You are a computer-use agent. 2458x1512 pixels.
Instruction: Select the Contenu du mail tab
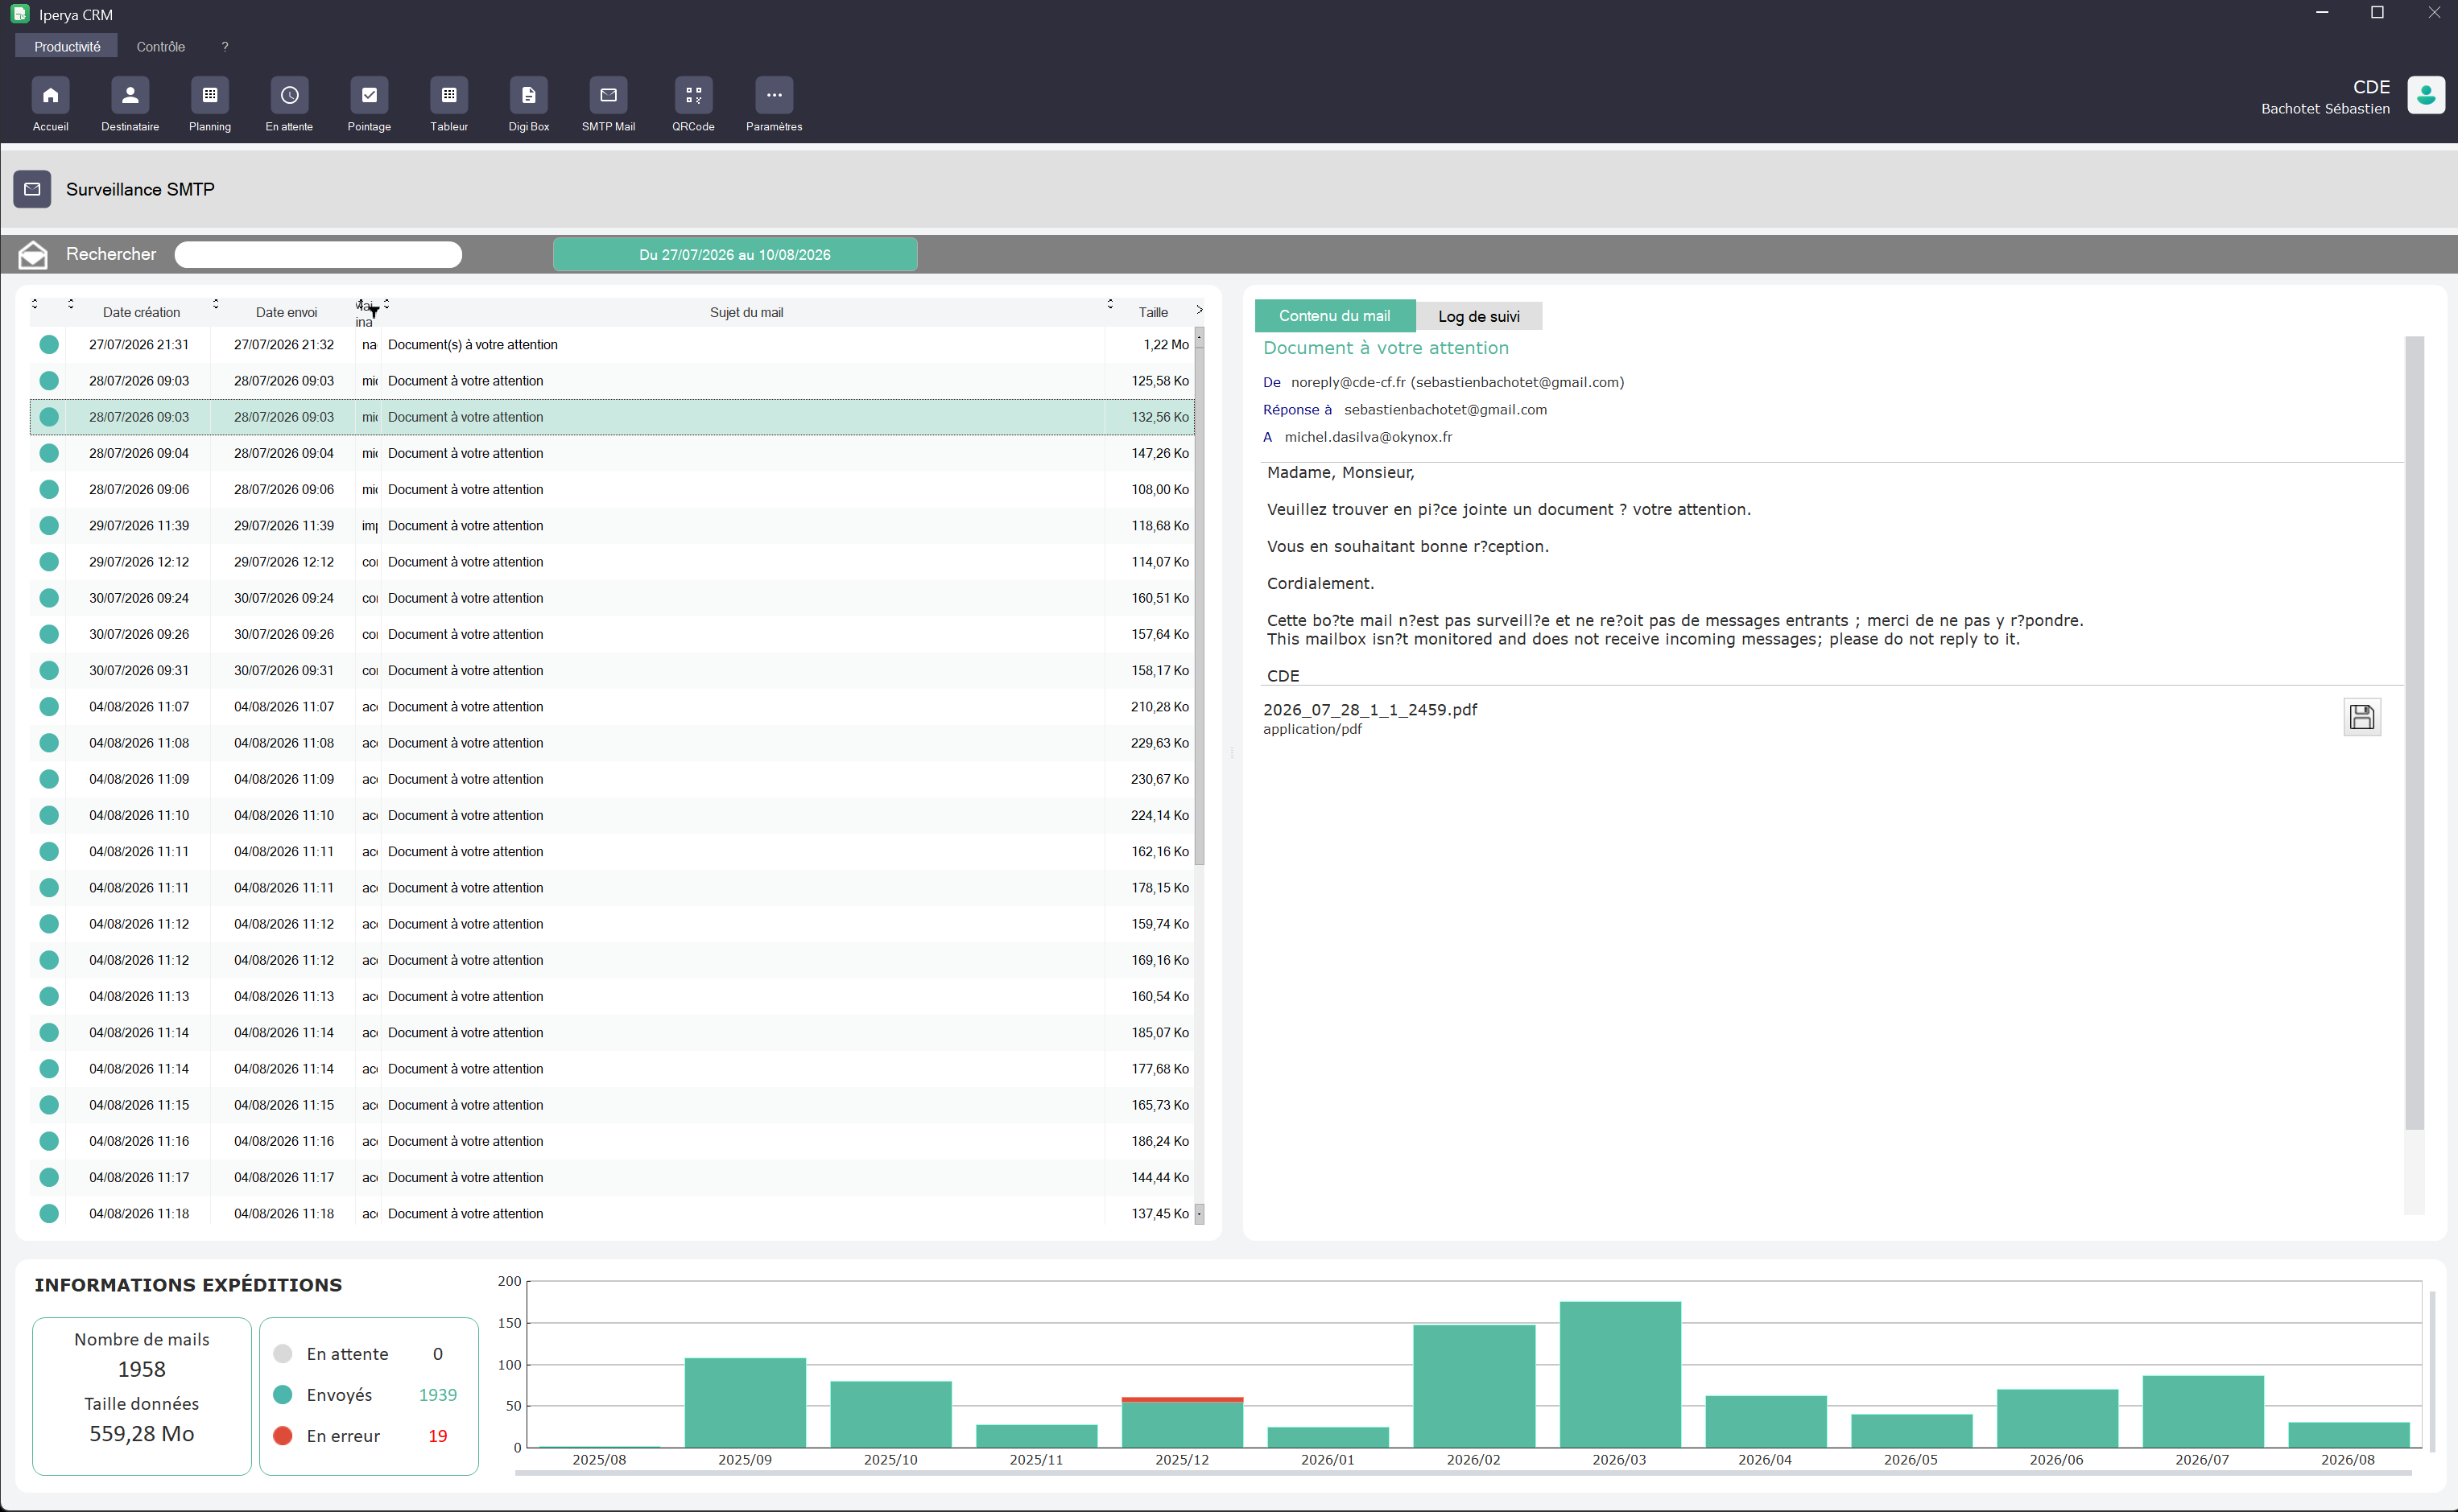point(1335,316)
